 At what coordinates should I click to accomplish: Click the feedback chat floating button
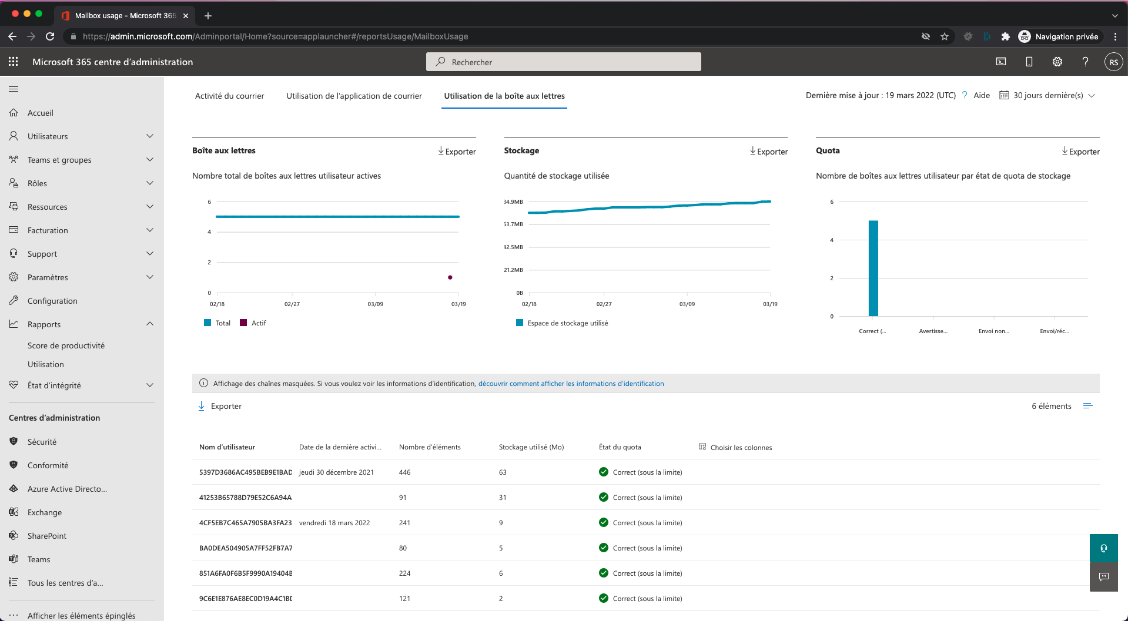[x=1104, y=577]
